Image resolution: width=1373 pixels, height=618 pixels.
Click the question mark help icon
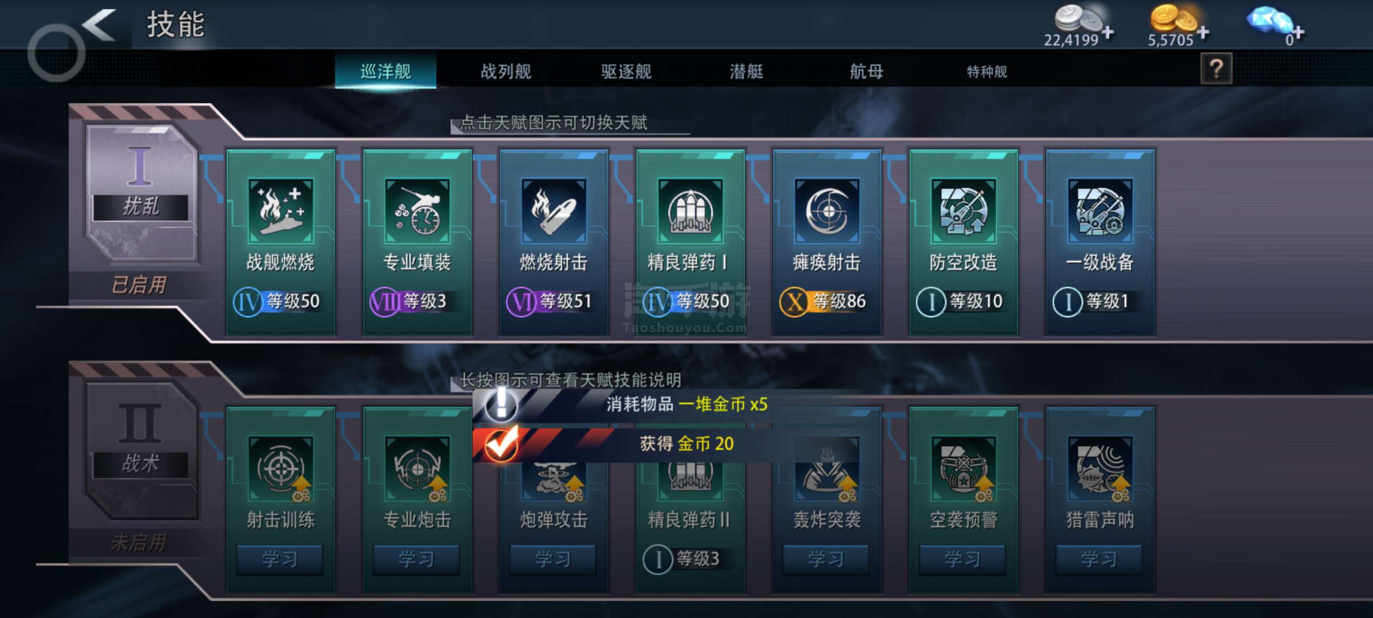(1216, 68)
